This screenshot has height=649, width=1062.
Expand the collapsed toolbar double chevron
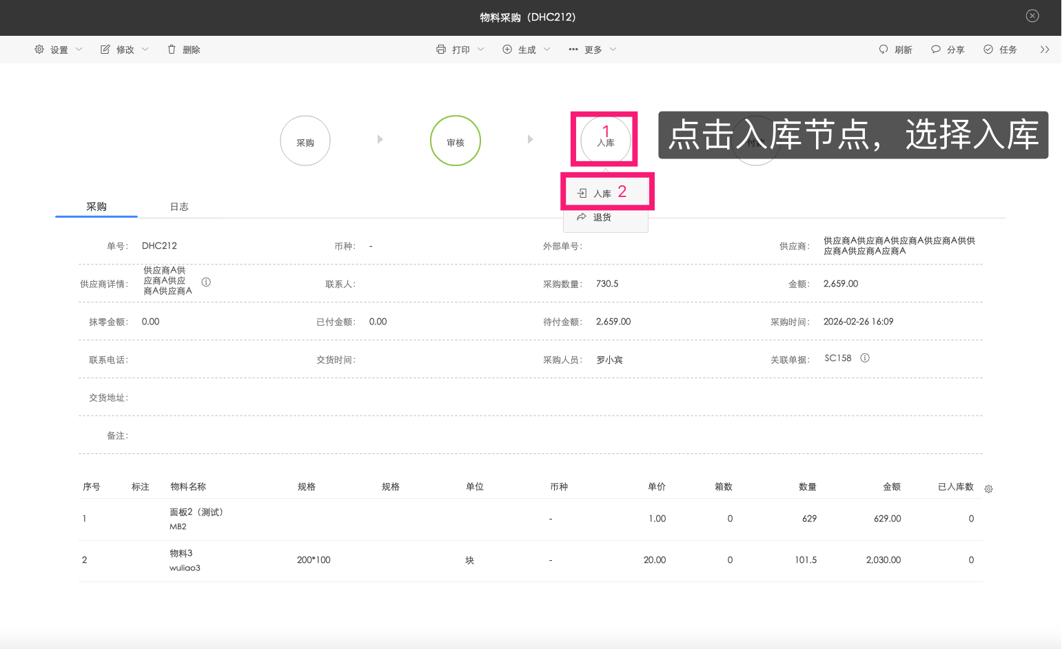point(1045,50)
